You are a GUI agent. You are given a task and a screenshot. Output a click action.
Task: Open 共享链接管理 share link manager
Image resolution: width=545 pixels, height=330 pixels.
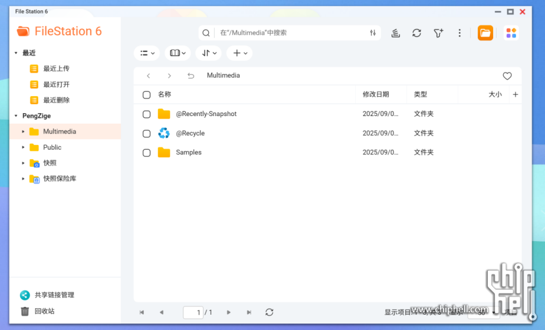click(x=47, y=295)
